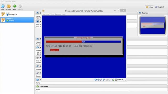Select the UECCloud running VM entry
The image size is (168, 94).
(17, 20)
